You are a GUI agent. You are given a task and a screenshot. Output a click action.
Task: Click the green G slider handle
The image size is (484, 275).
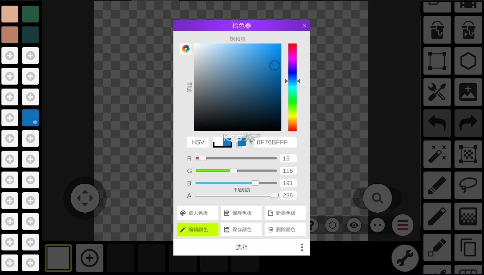coord(233,171)
